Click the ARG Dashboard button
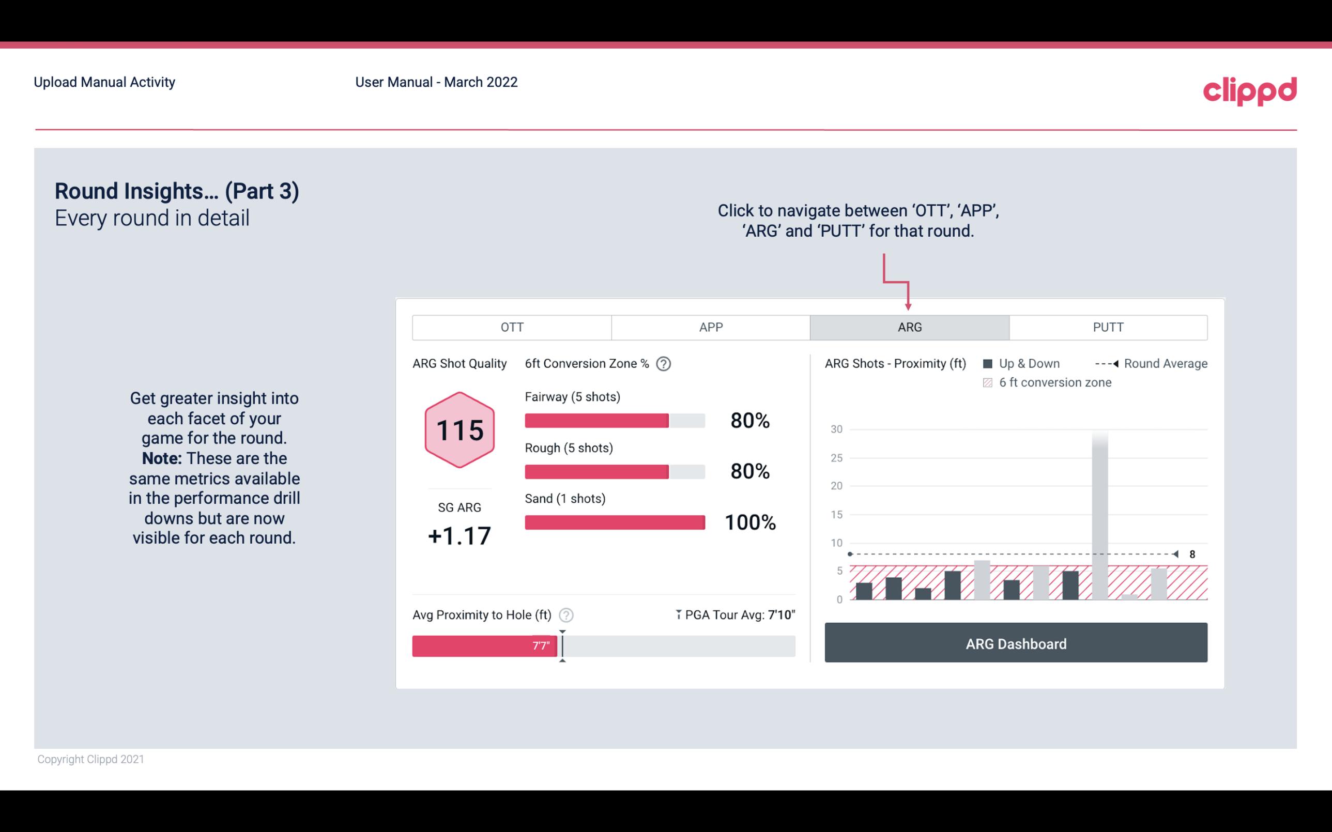The image size is (1332, 832). click(1016, 643)
